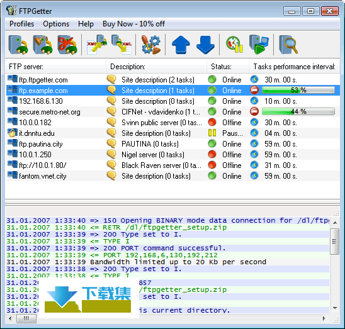This screenshot has height=329, width=345.
Task: Click server icon beside ftp.pautina.city
Action: [x=13, y=143]
